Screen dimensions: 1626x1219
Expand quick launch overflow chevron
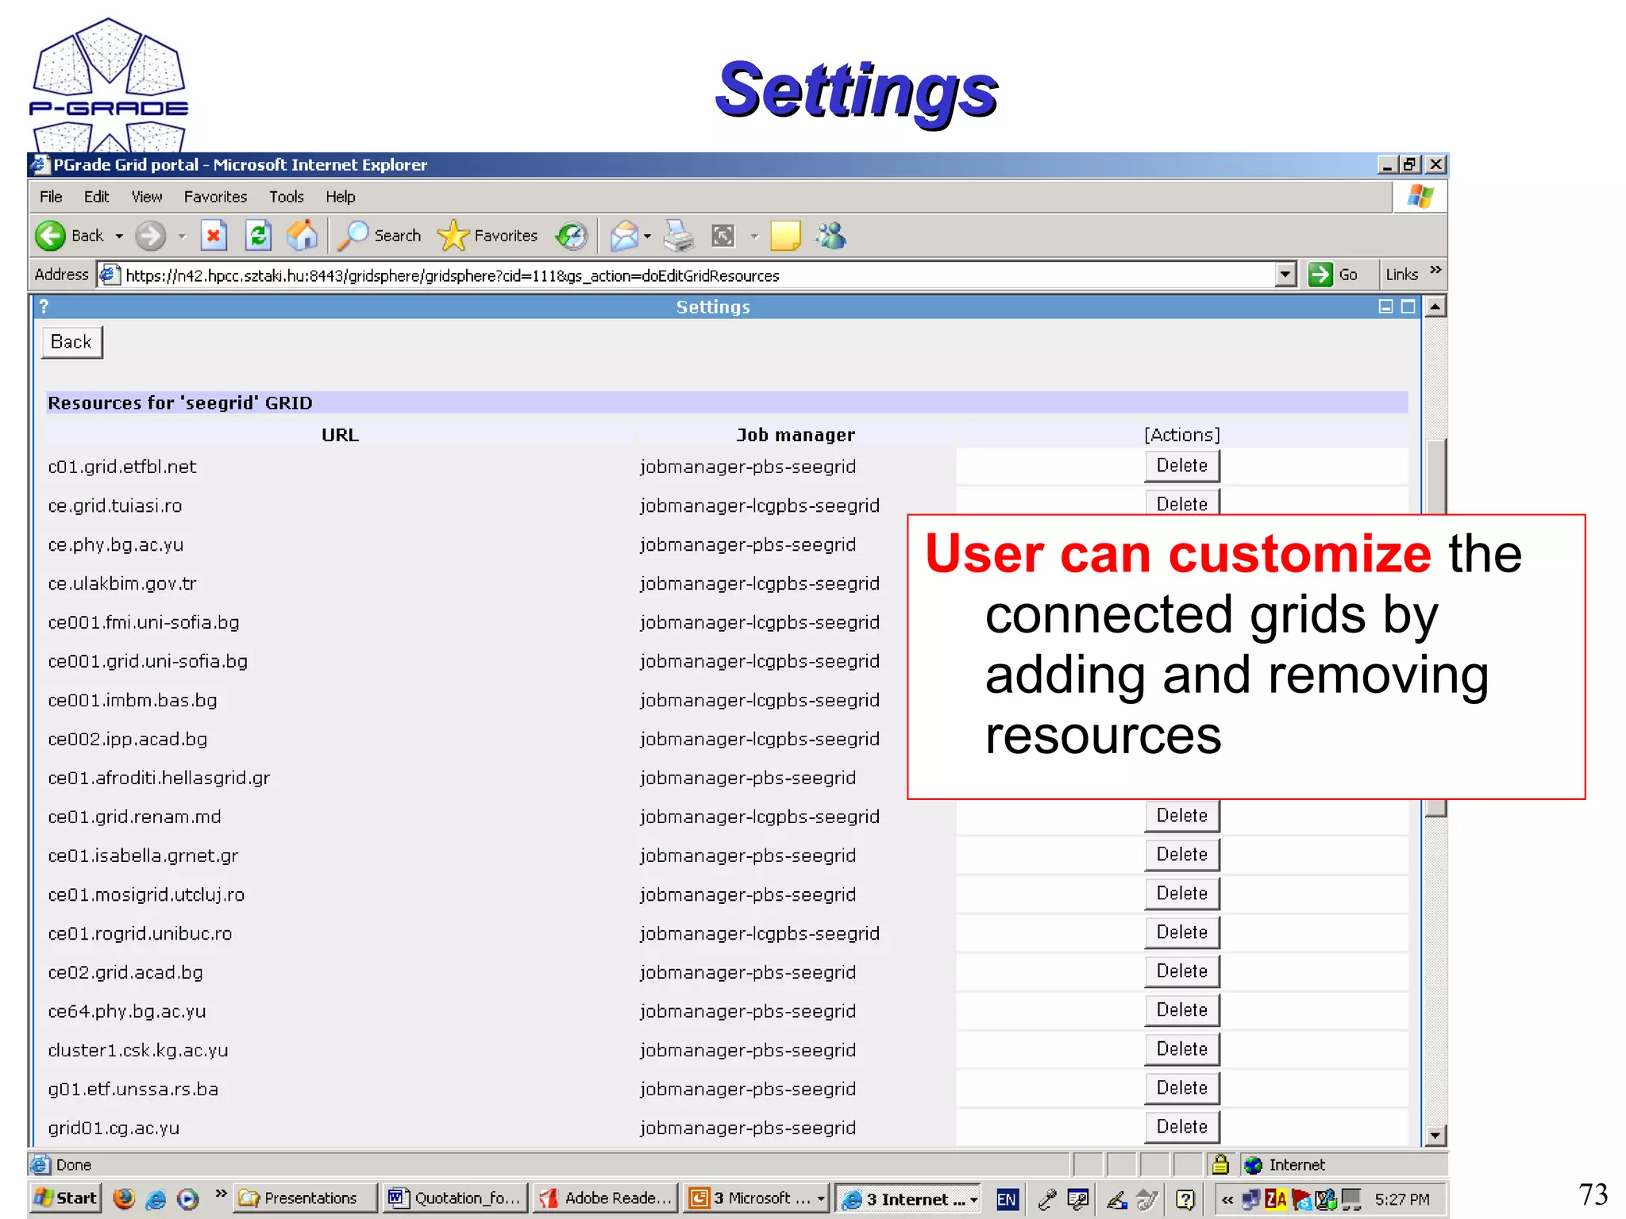(221, 1193)
